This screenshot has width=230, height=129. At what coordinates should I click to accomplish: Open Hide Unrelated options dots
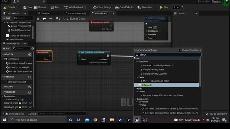click(86, 7)
